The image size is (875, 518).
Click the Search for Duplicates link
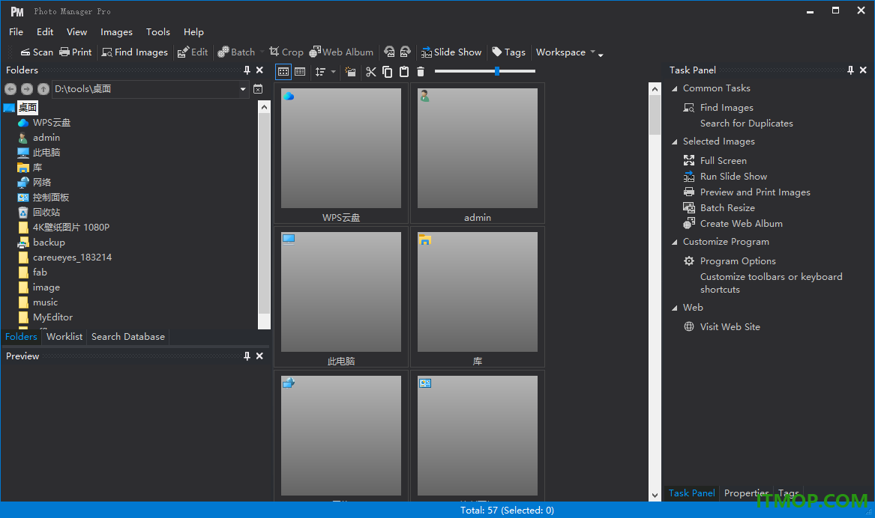[x=747, y=123]
